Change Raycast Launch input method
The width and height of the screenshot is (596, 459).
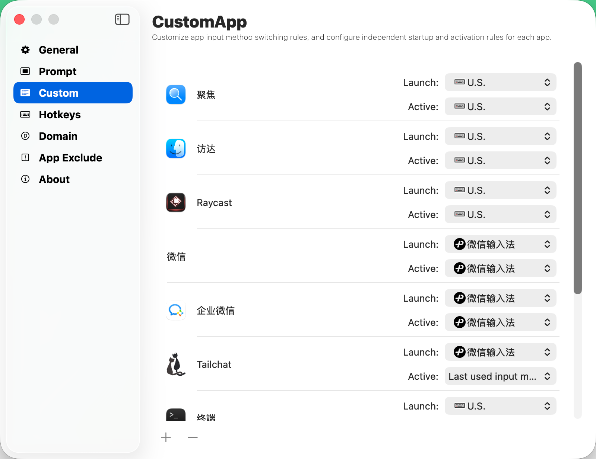501,190
